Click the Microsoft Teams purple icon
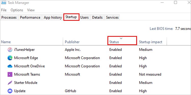Image resolution: width=191 pixels, height=95 pixels. (10, 74)
